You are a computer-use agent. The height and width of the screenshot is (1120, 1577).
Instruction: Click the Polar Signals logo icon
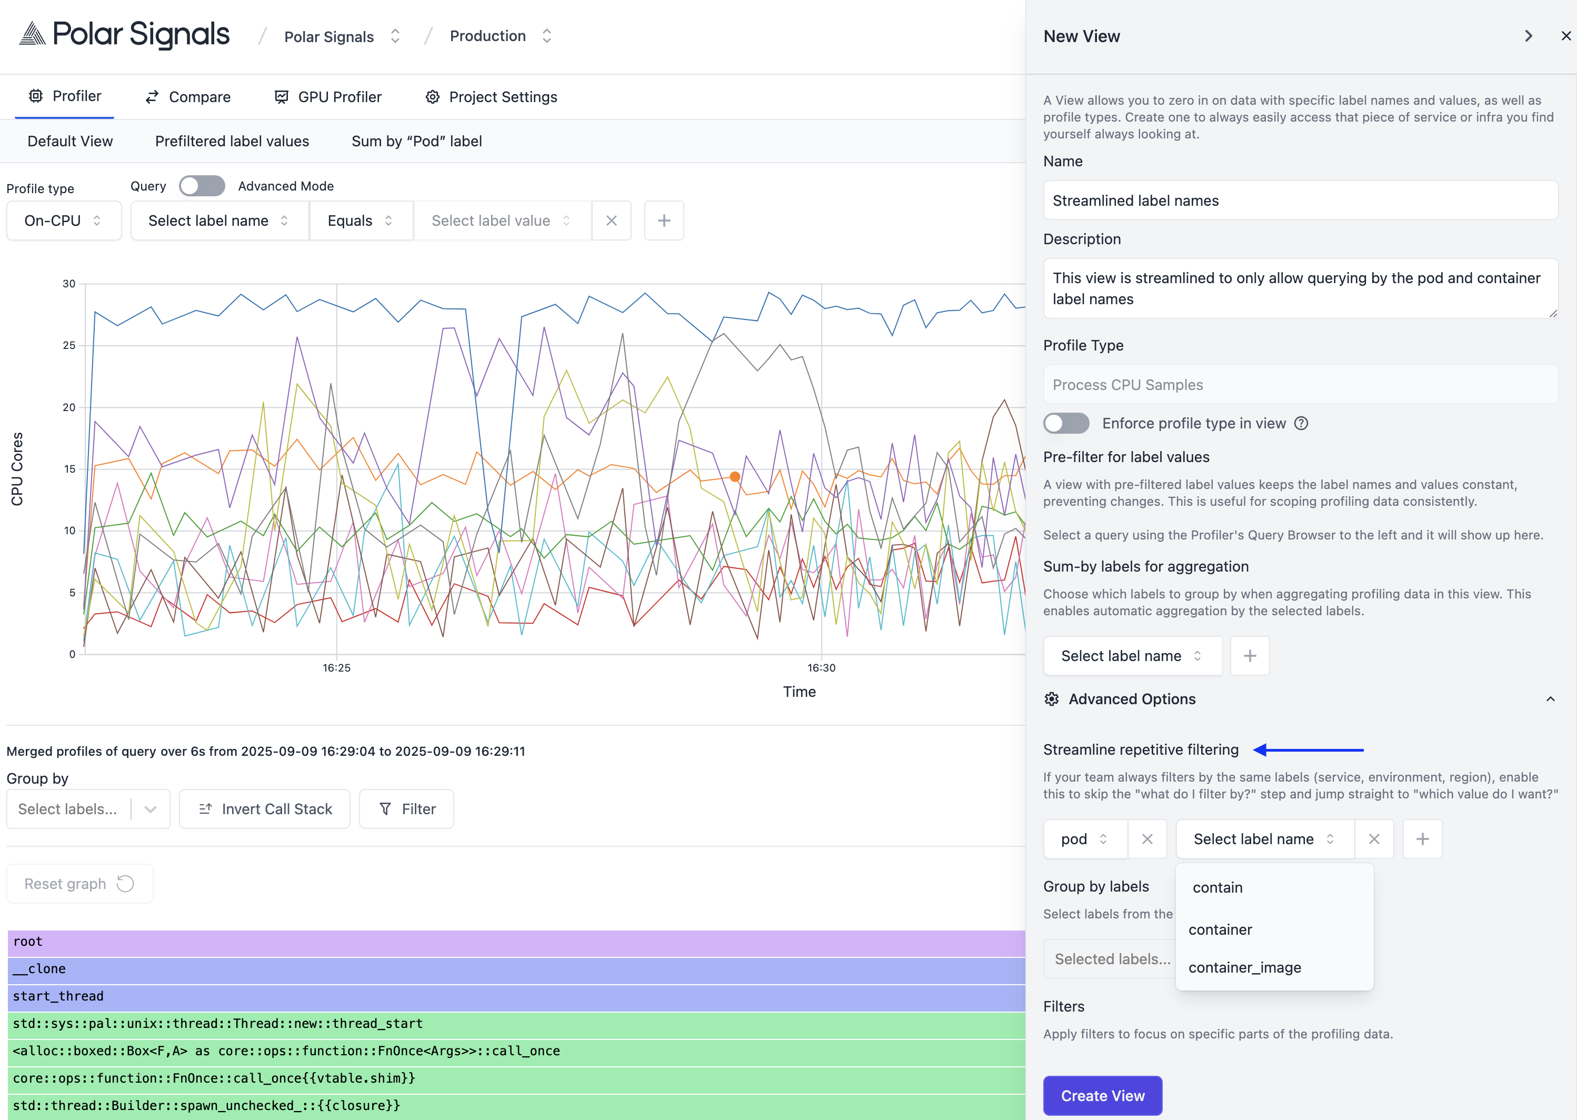tap(32, 34)
